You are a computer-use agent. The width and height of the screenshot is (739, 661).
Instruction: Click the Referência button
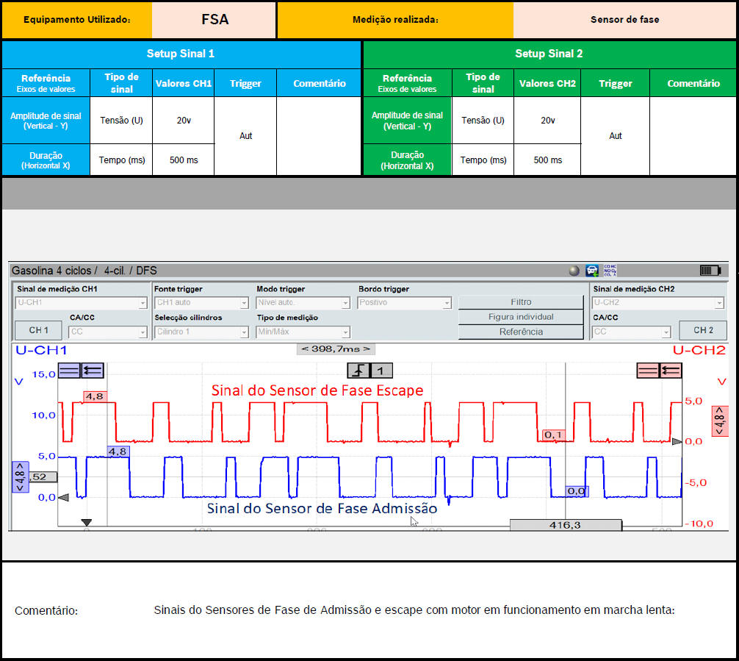[521, 332]
